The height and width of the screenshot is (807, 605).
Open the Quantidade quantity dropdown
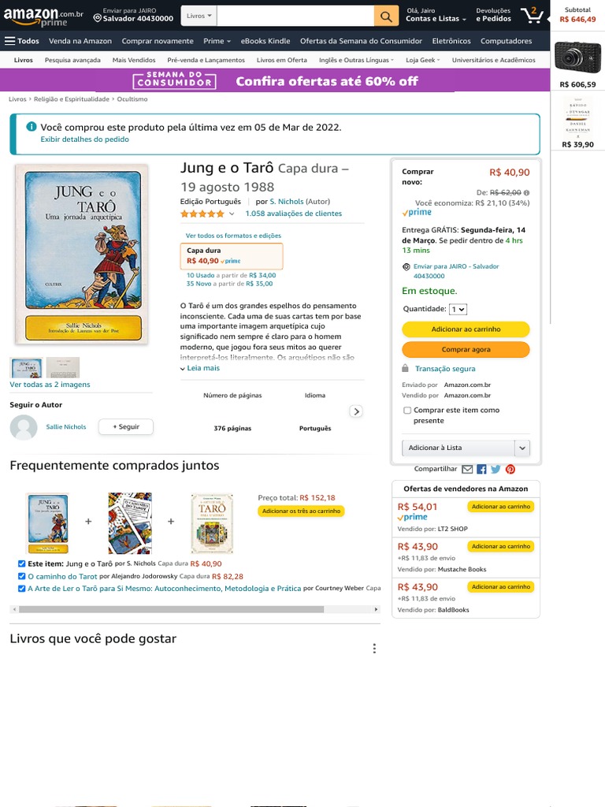coord(458,310)
